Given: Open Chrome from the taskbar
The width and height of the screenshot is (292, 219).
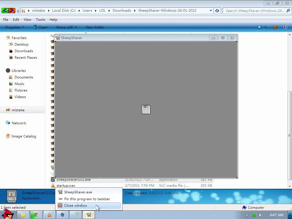Looking at the screenshot, I should pyautogui.click(x=36, y=215).
